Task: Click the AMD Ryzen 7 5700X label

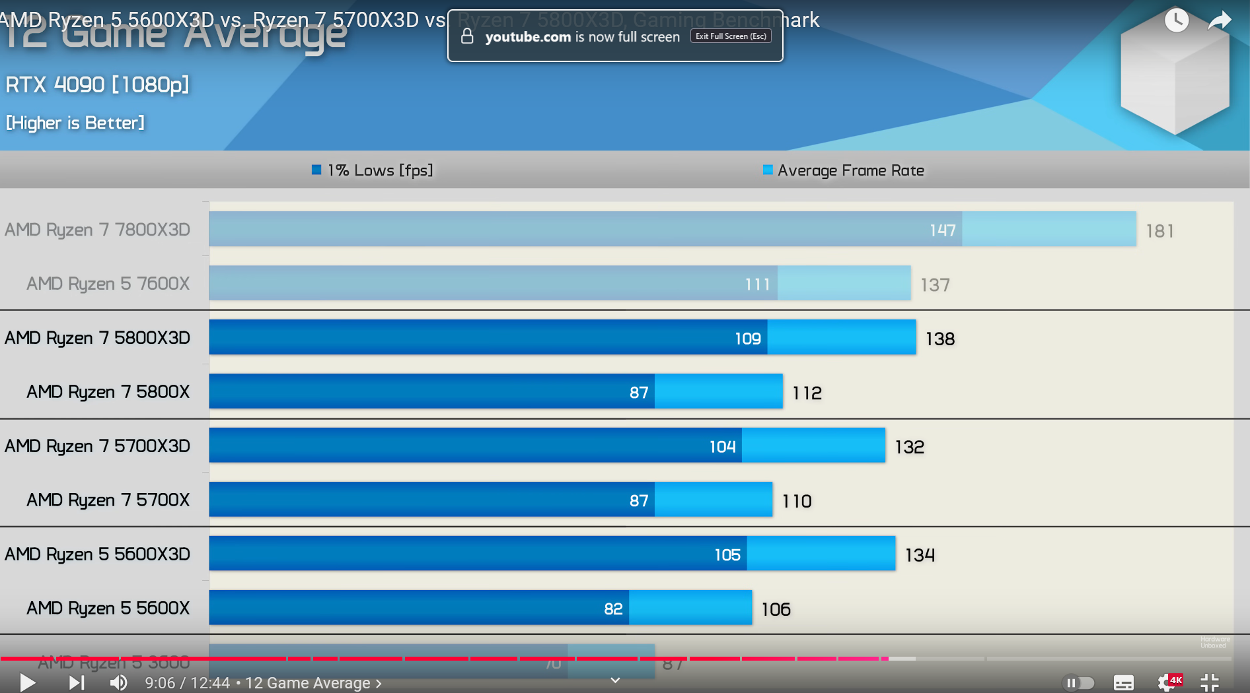Action: [108, 500]
